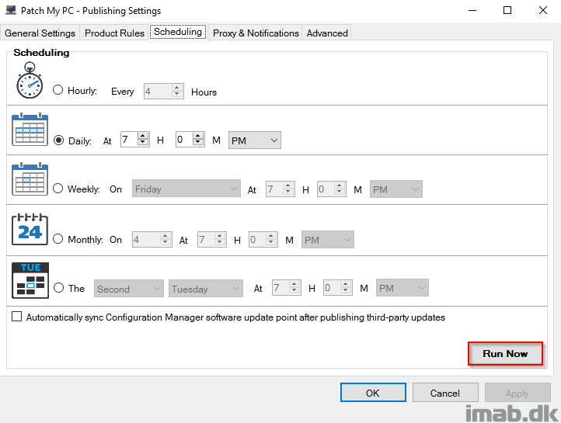Decrease the Daily hour value
Image resolution: width=561 pixels, height=423 pixels.
click(x=143, y=142)
